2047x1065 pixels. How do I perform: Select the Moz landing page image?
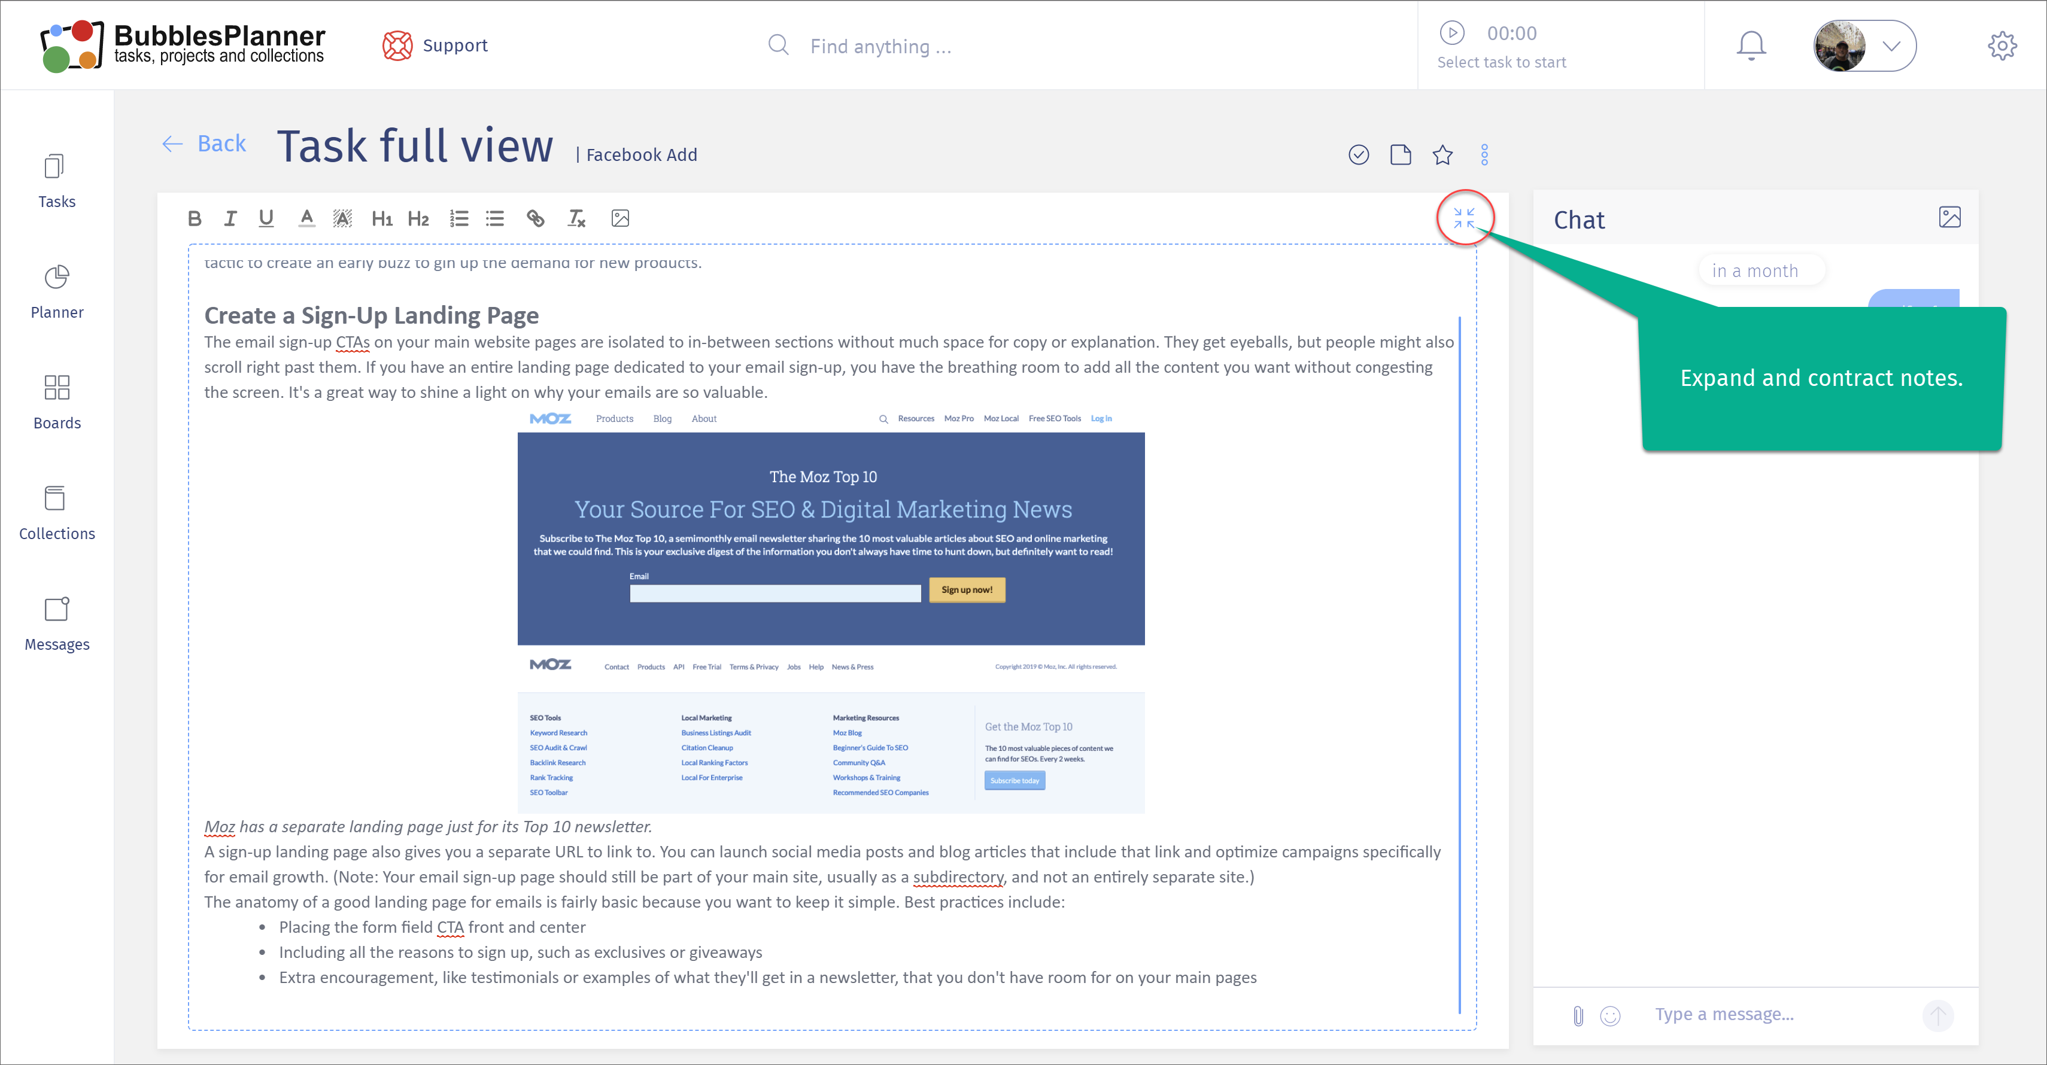point(831,611)
